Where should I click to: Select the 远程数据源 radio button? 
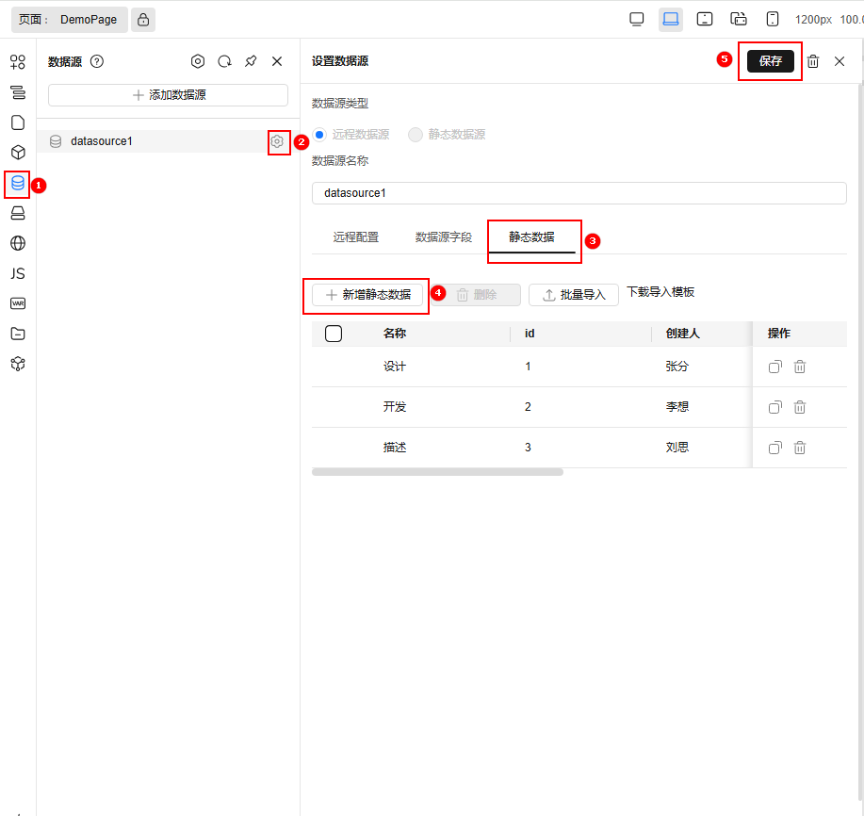click(x=319, y=135)
